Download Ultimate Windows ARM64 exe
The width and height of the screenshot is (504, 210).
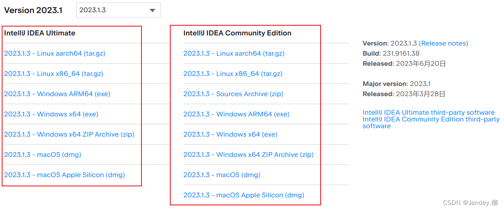pyautogui.click(x=57, y=94)
